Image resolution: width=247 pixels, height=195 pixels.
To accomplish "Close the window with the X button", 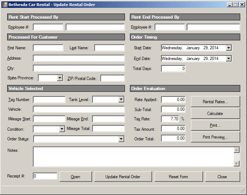I will 242,5.
